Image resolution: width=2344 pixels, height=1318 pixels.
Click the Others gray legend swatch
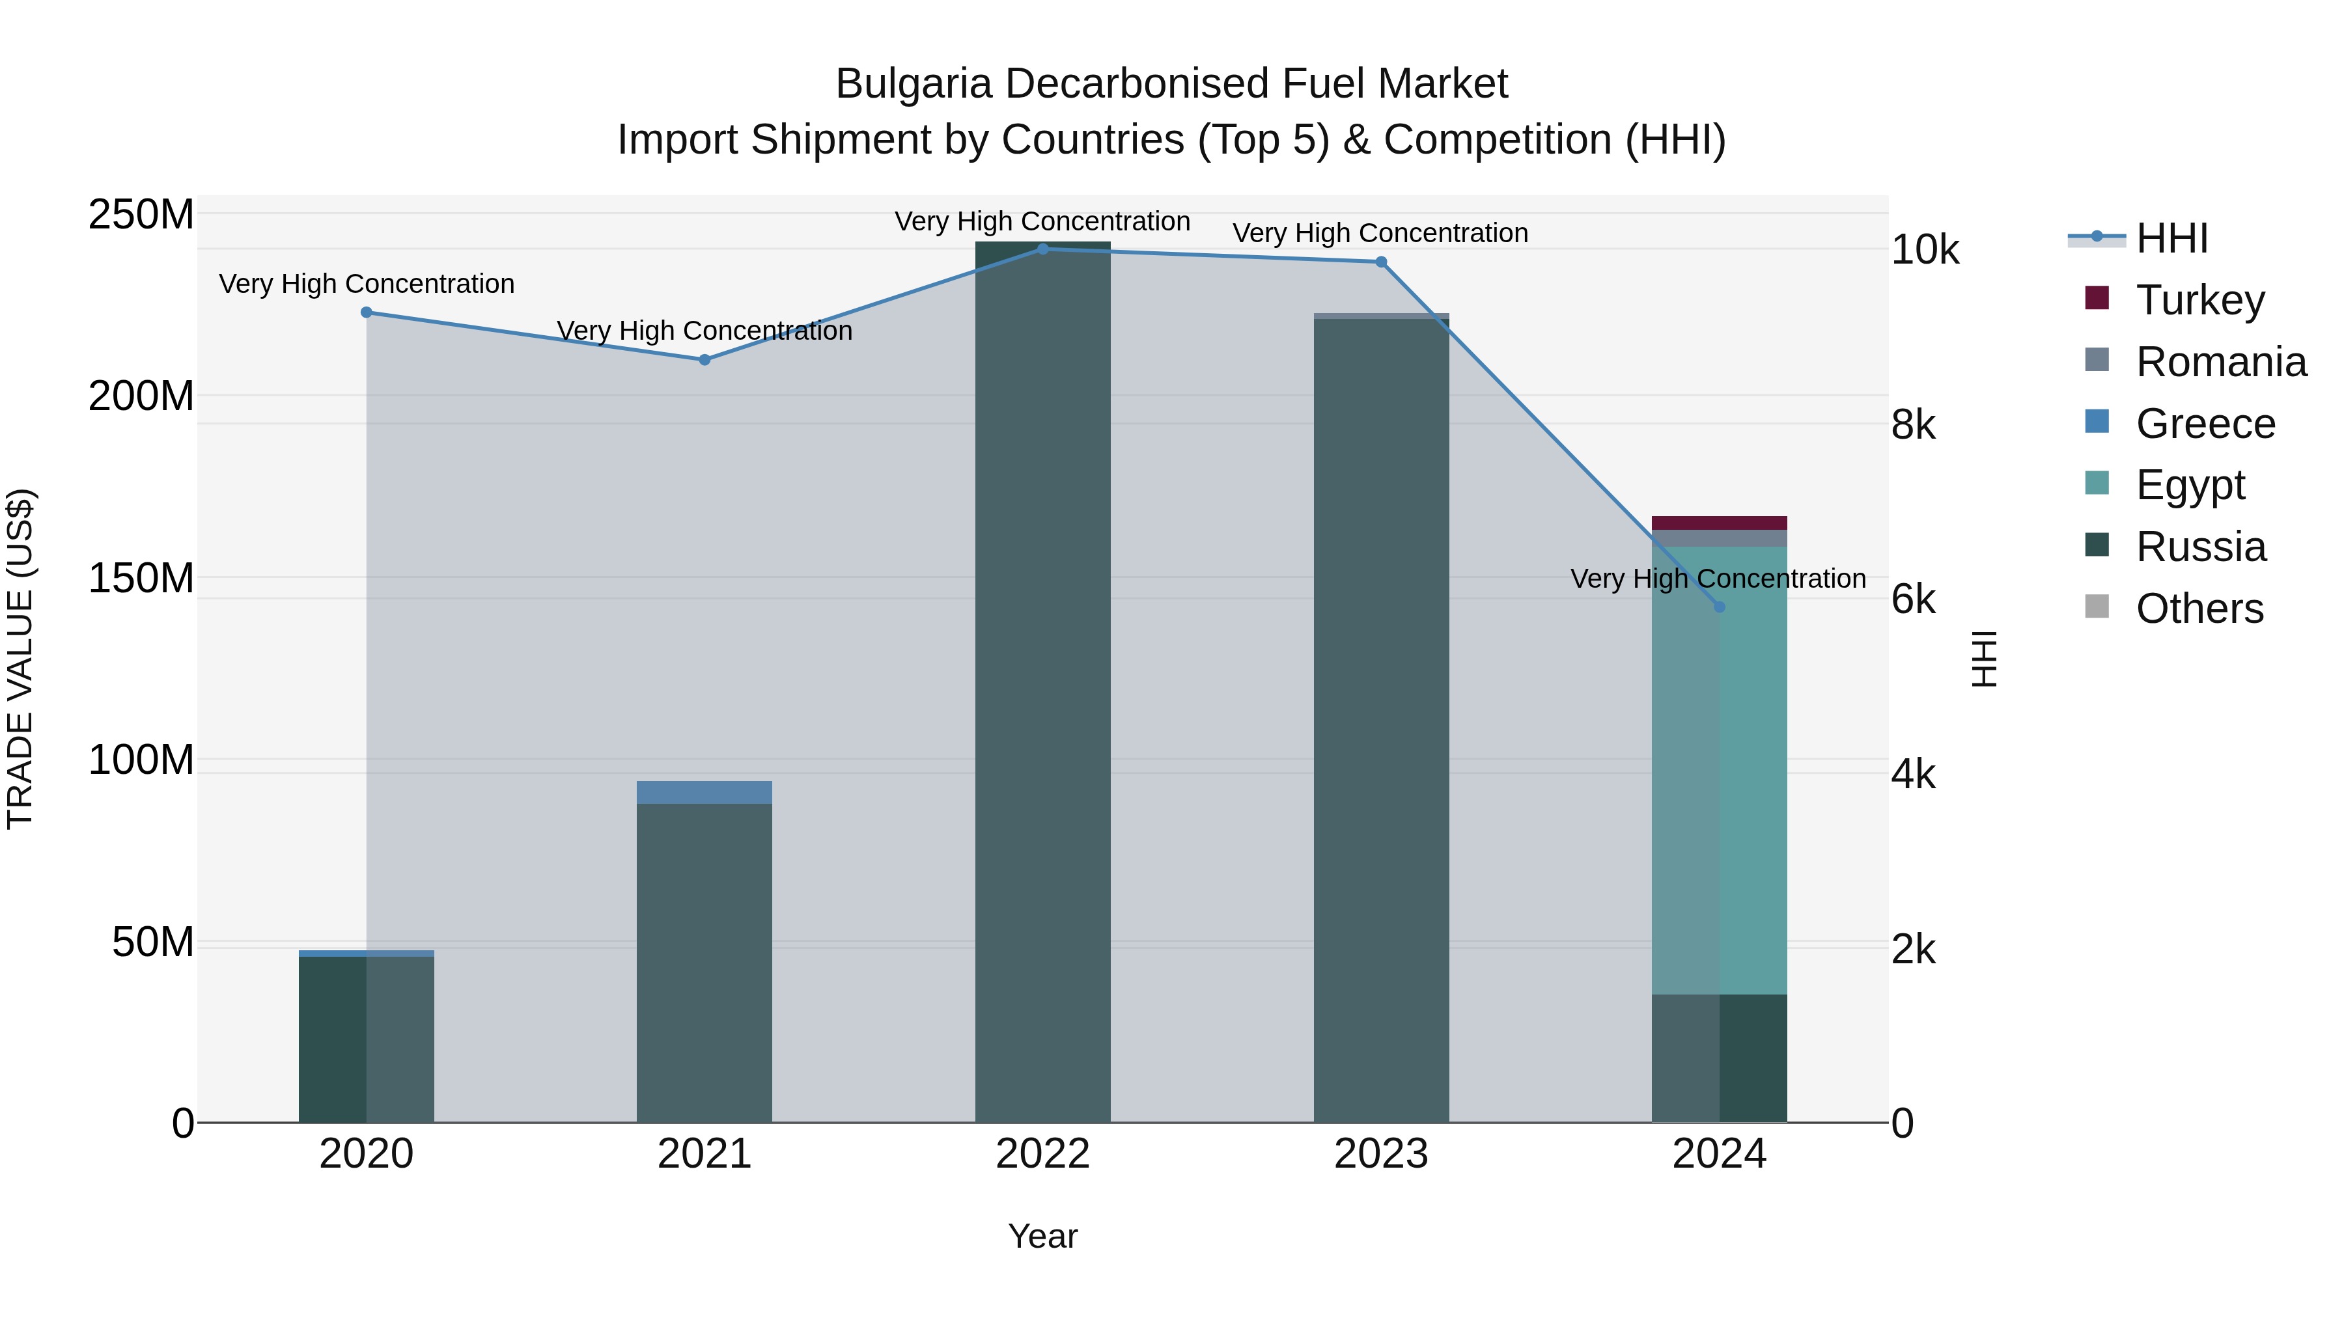pos(2097,607)
